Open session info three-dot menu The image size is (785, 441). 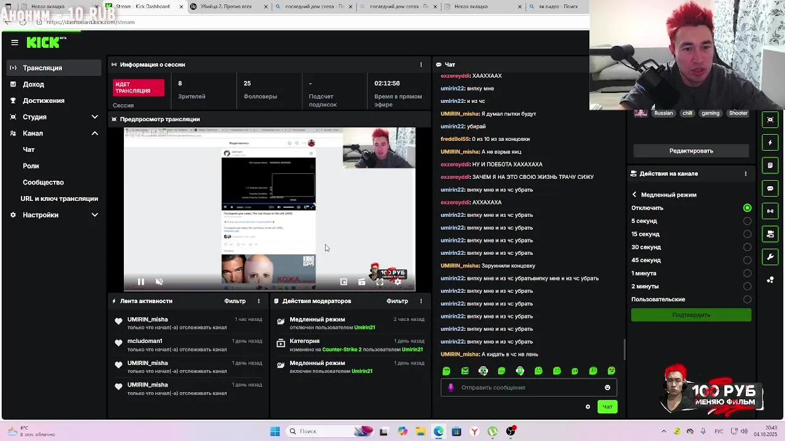point(421,64)
